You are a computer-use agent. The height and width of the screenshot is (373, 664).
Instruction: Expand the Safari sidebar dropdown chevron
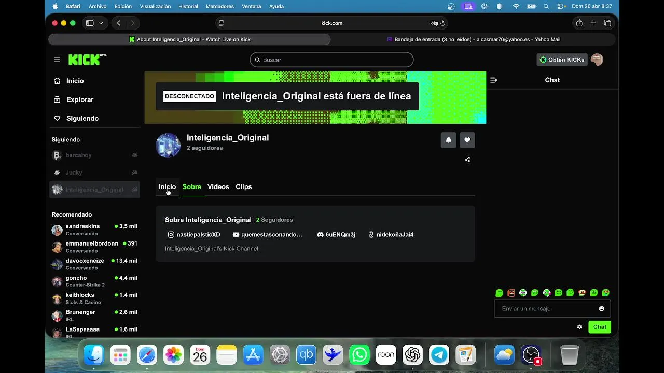pyautogui.click(x=101, y=23)
